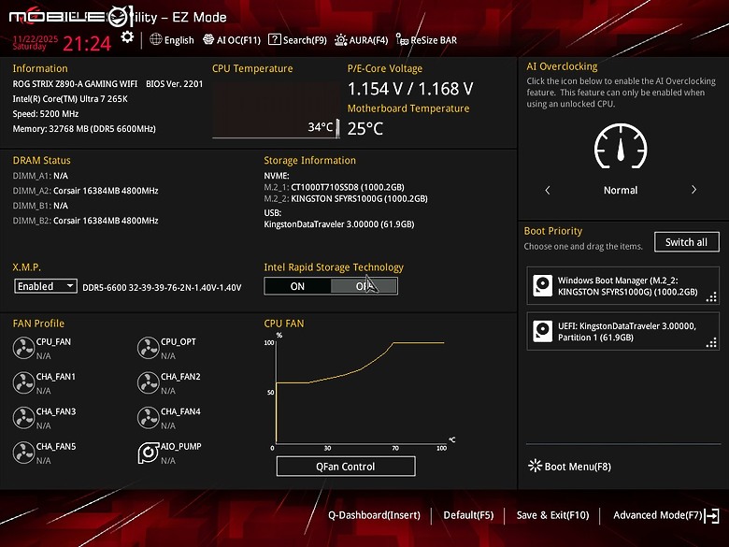This screenshot has height=547, width=729.
Task: Open the X.M.P. Enabled dropdown
Action: coord(46,286)
